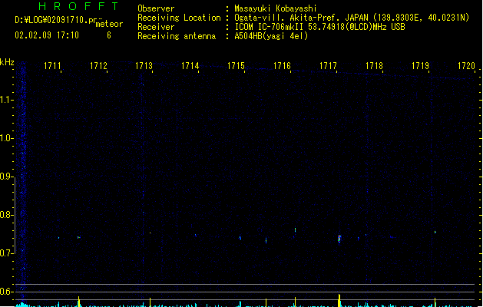Click the meteor count label
The height and width of the screenshot is (307, 483).
(x=109, y=24)
